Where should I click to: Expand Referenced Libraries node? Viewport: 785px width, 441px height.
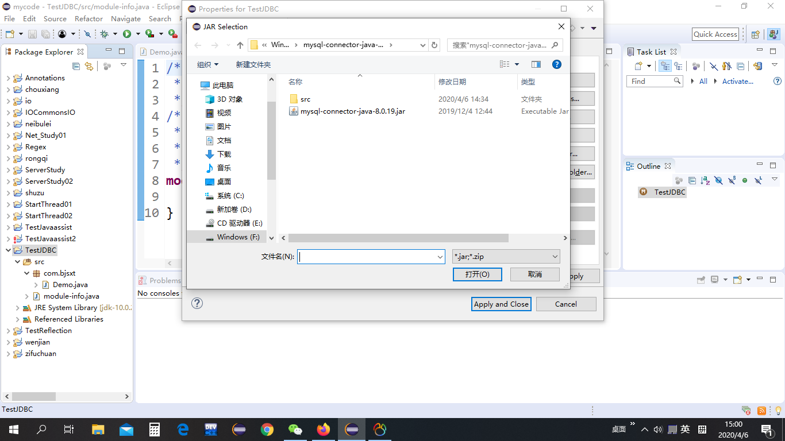pos(17,319)
